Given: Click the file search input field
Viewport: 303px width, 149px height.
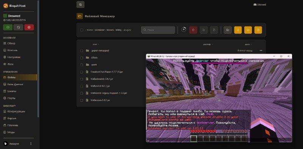Looking at the screenshot, I should tap(158, 30).
